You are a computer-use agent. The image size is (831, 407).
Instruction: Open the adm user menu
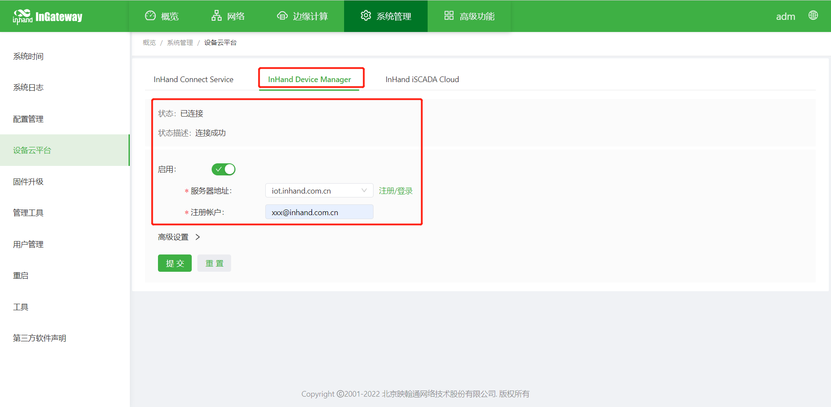[786, 16]
